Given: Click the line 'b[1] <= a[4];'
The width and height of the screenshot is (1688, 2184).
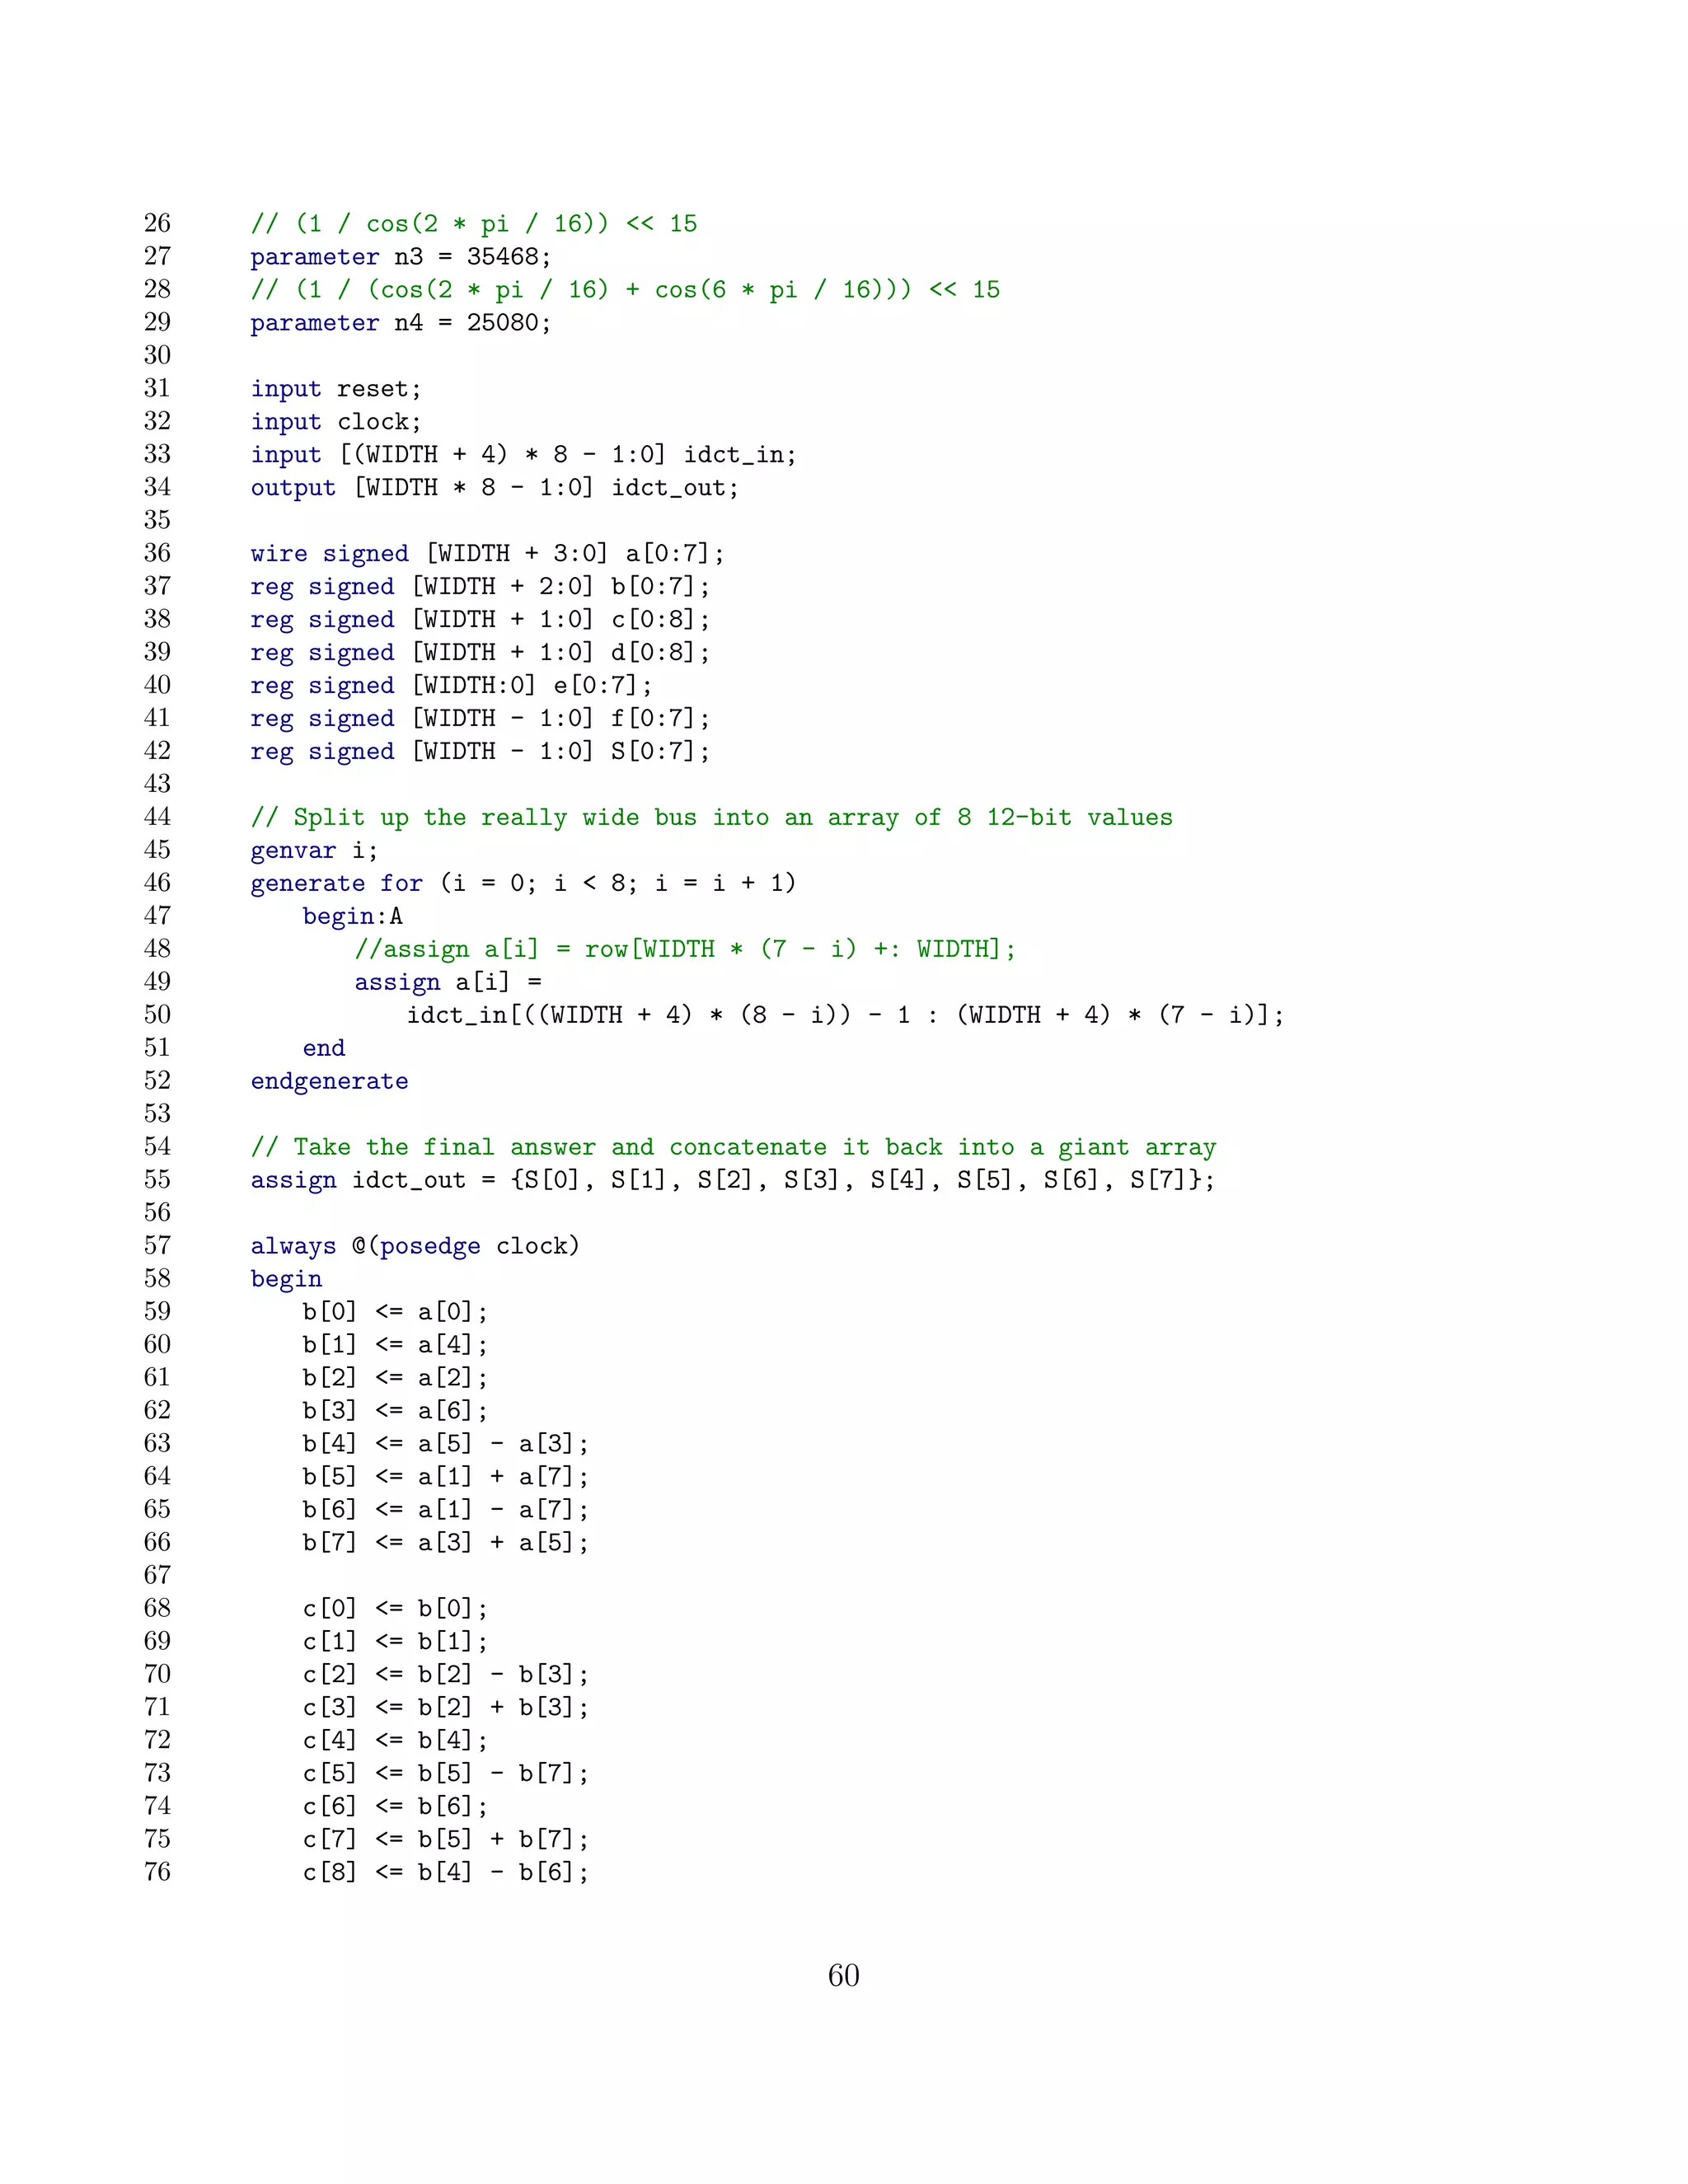Looking at the screenshot, I should pos(396,1345).
